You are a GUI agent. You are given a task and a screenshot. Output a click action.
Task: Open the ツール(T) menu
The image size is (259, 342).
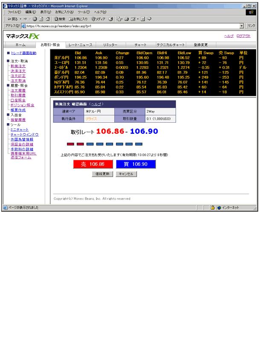pyautogui.click(x=84, y=12)
